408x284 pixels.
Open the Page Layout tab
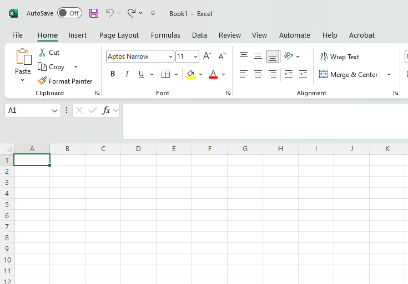[x=119, y=35]
